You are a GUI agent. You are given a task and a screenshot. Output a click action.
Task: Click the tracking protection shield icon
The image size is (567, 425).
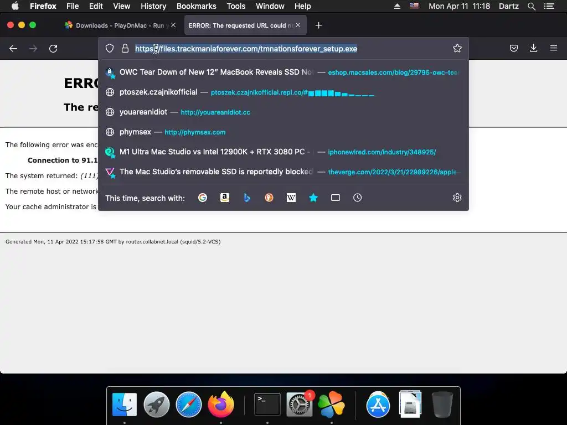pyautogui.click(x=110, y=49)
